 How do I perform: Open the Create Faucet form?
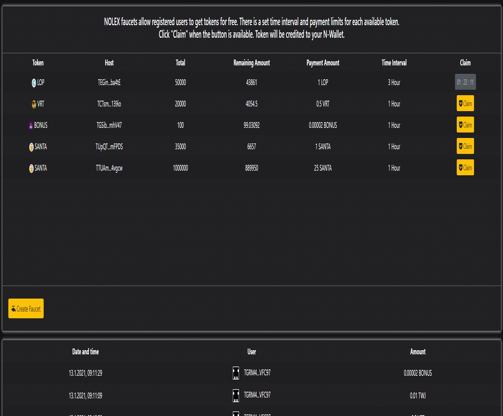click(x=26, y=309)
